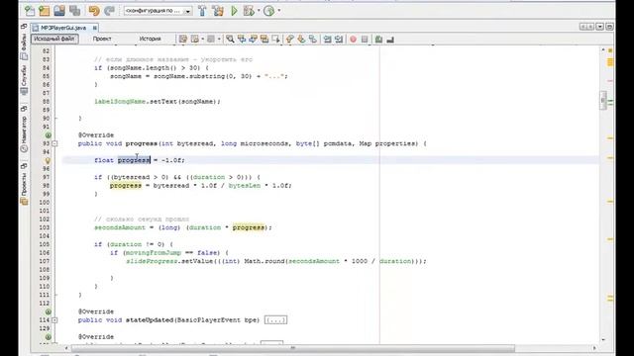Toggle Highlight Search in editor toolbar

264,40
